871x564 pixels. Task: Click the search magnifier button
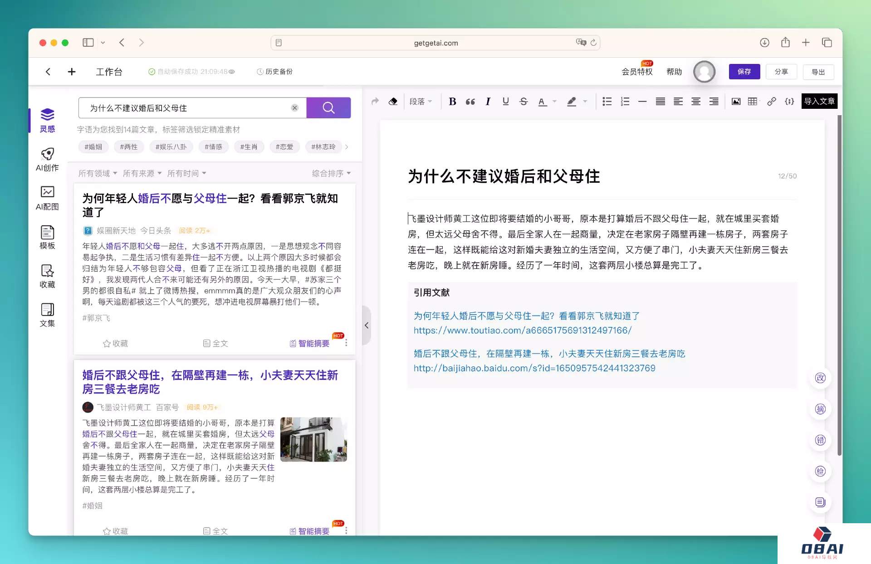coord(328,108)
